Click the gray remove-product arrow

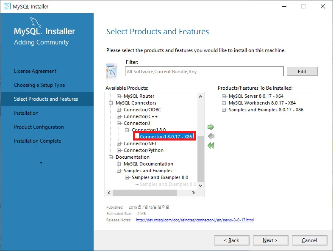[x=211, y=136]
